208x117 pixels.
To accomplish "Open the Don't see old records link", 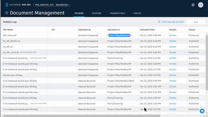I will 173,22.
